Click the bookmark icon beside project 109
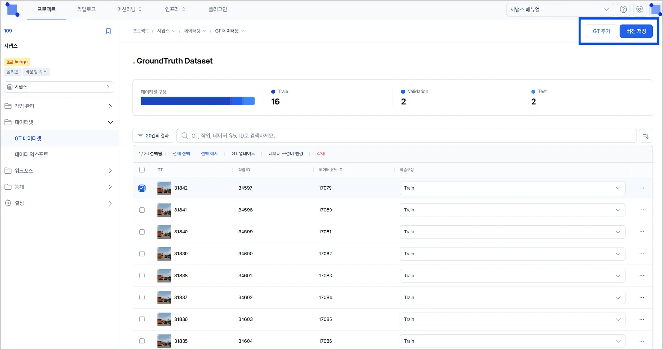The width and height of the screenshot is (663, 350). coord(108,31)
